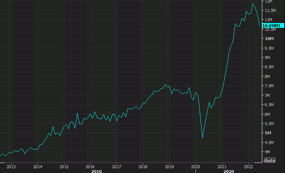The image size is (285, 173).
Task: Click the 2017 label on the time axis
Action: click(117, 167)
